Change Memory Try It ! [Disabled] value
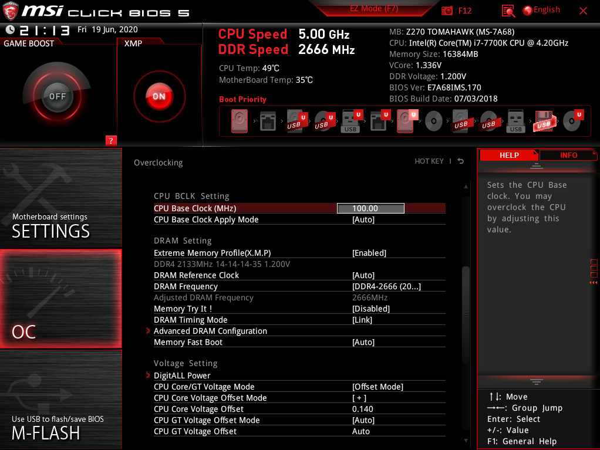 click(x=299, y=309)
